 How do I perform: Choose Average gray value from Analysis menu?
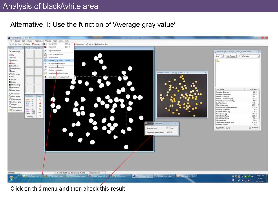[x=55, y=60]
